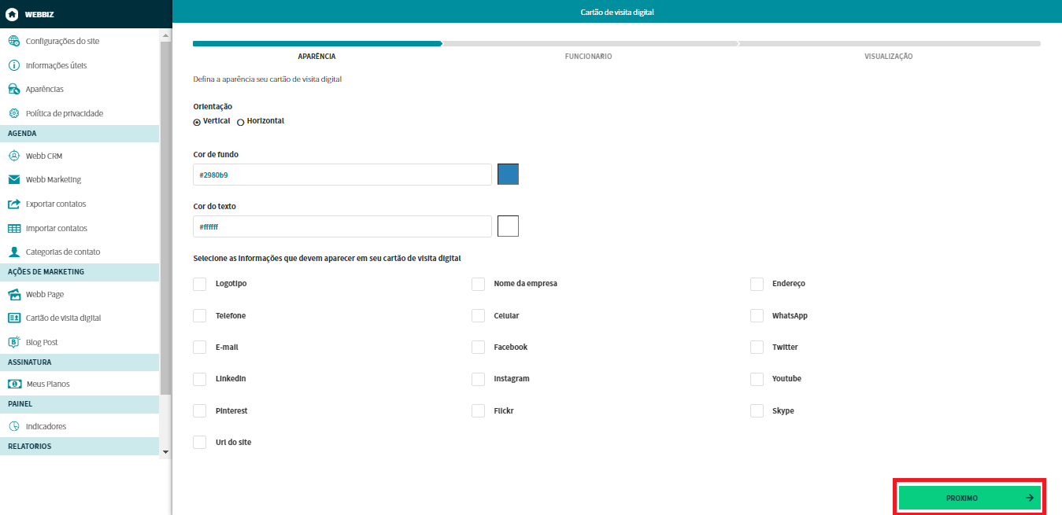Click the Informações úteis info icon
Screen dimensions: 1062x515
13,65
